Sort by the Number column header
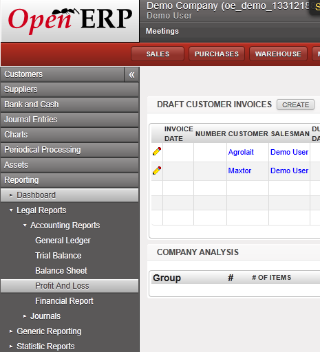The image size is (320, 352). (211, 134)
